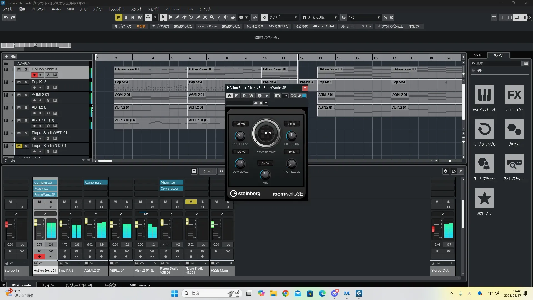533x300 pixels.
Task: Select the Zoom magnifier tool
Action: 212,17
